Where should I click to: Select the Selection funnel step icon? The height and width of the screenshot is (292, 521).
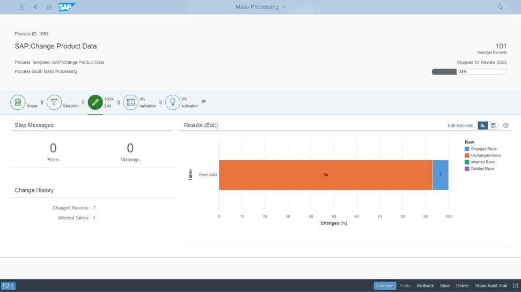[54, 102]
